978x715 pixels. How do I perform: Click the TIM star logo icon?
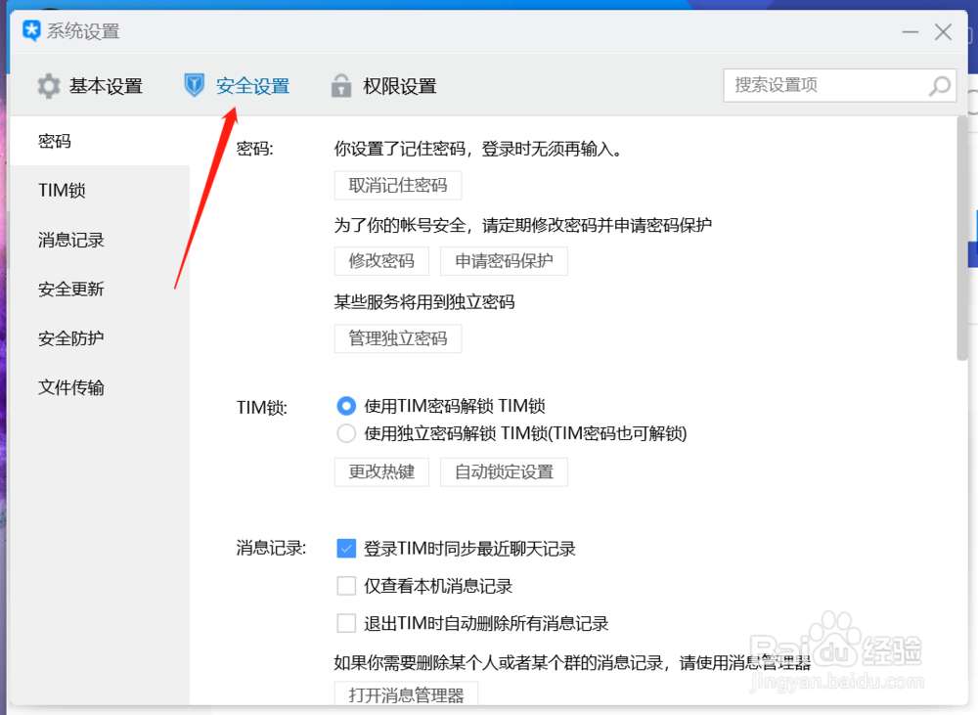(31, 30)
